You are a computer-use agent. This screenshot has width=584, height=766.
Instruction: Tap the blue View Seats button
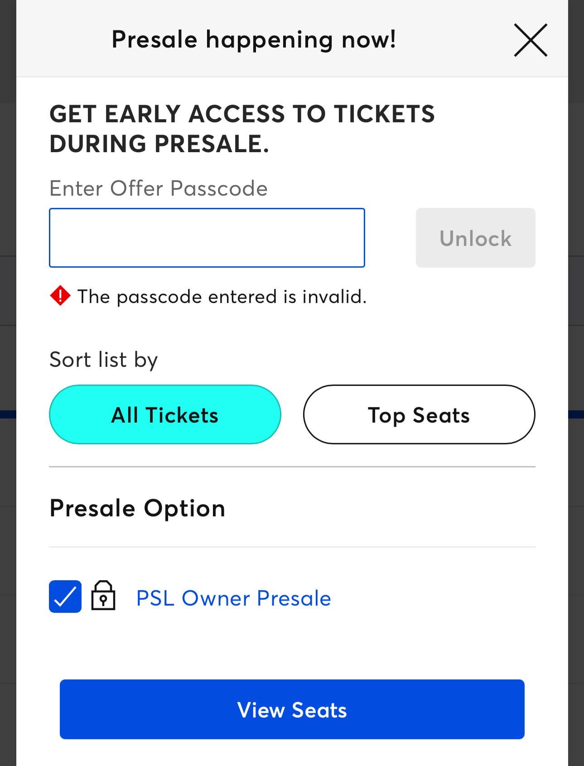[x=292, y=709]
